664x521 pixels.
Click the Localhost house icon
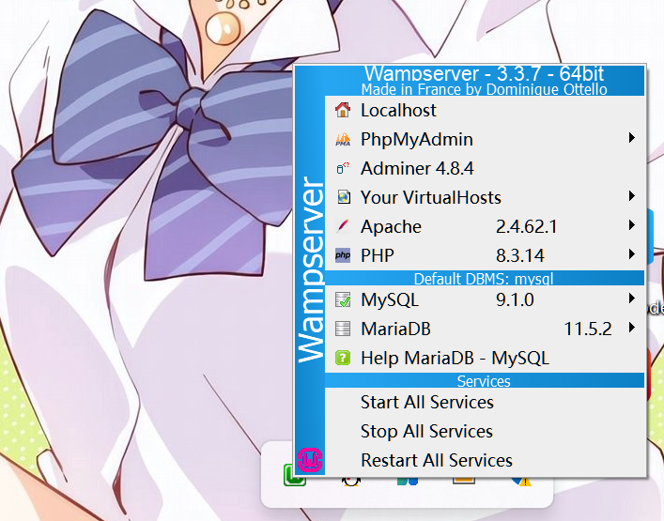click(x=342, y=111)
